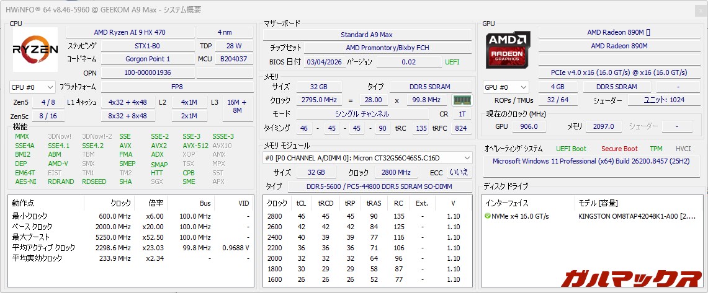Click the CR 1T value
This screenshot has width=708, height=293.
tap(462, 114)
